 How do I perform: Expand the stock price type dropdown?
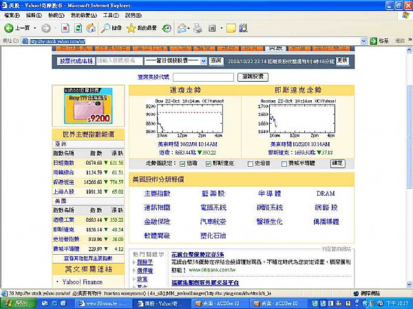pyautogui.click(x=203, y=61)
